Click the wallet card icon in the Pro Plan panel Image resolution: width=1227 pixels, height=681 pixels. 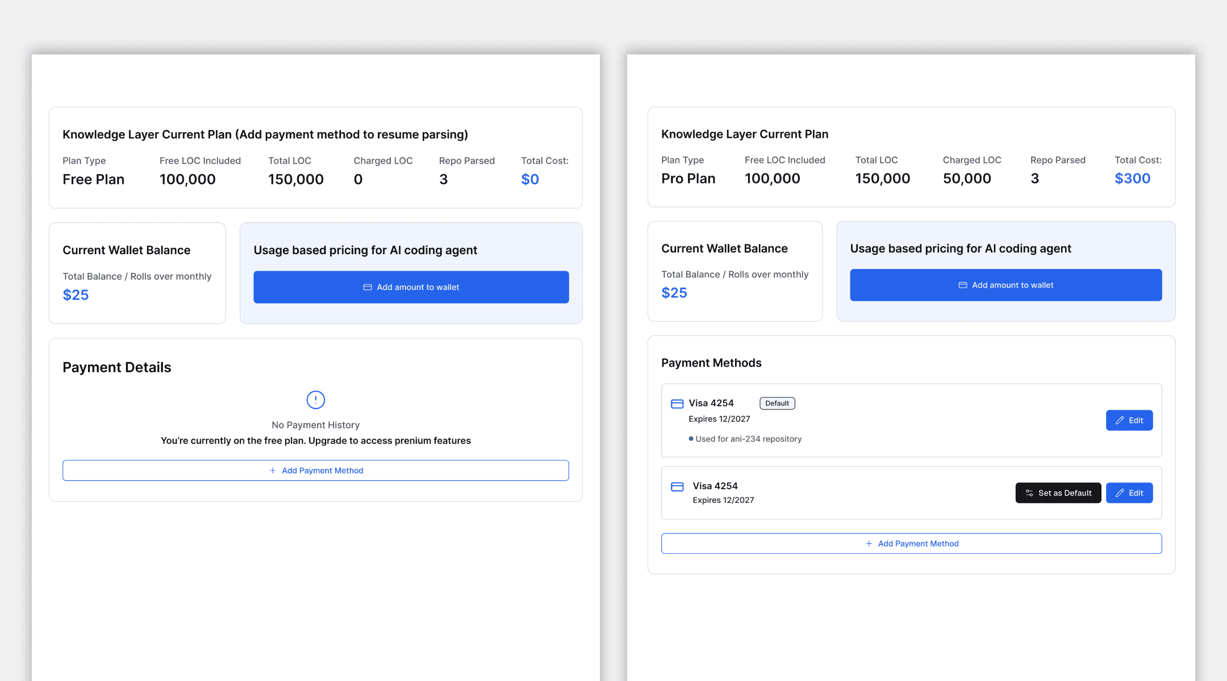963,285
